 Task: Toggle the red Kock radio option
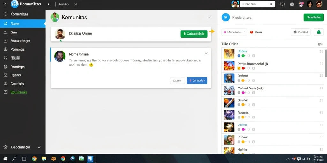click(252, 32)
